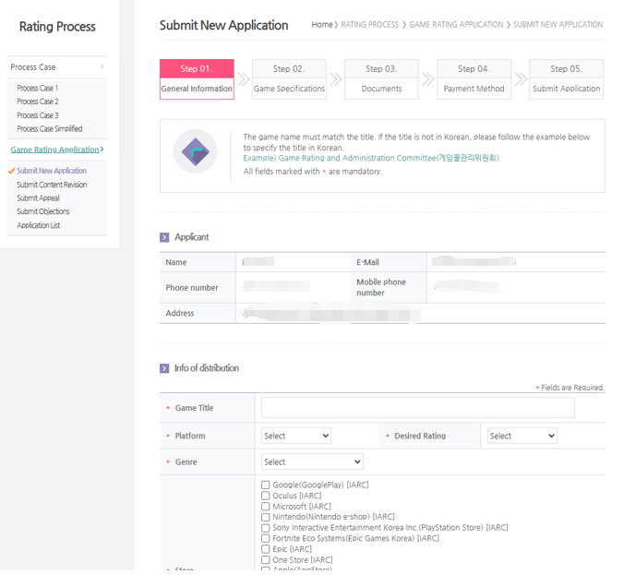Open Step 03 Documents tab
The image size is (624, 575).
click(x=381, y=79)
